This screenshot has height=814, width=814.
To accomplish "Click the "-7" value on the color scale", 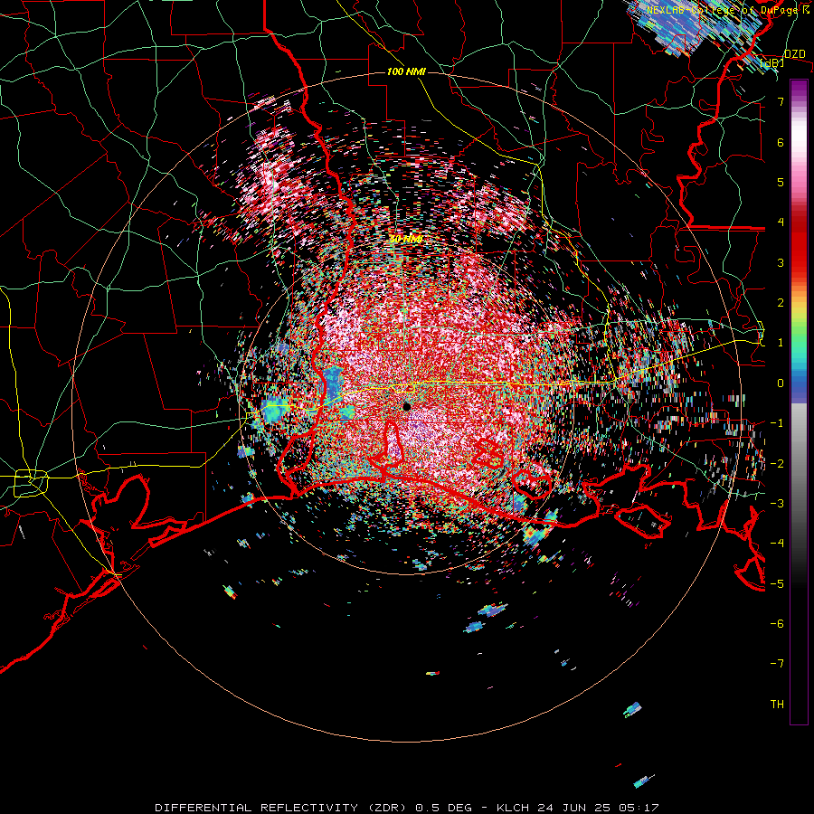I will click(x=777, y=664).
